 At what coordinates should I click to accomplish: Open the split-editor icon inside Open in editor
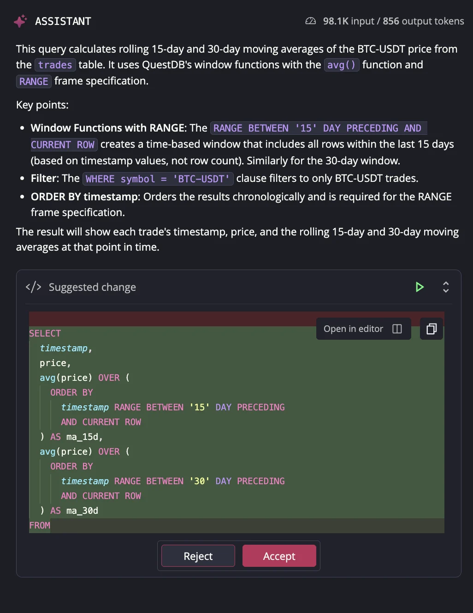[396, 329]
